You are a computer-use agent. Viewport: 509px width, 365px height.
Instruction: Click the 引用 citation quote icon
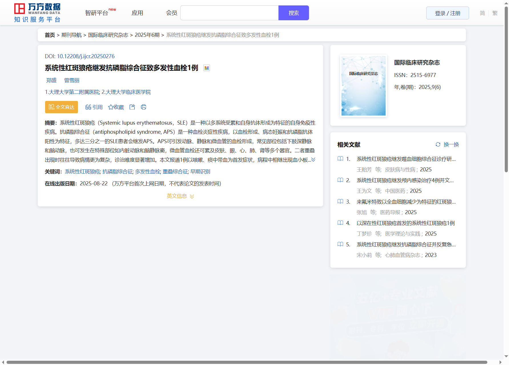pos(88,107)
